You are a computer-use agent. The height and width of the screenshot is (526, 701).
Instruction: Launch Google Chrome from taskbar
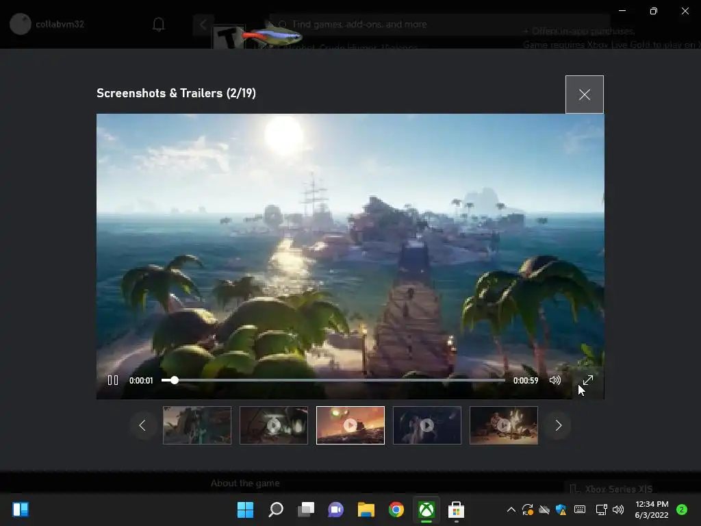coord(396,510)
